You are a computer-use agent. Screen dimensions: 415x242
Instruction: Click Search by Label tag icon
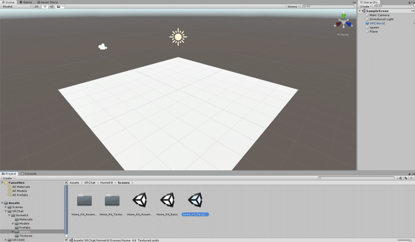tap(406, 178)
